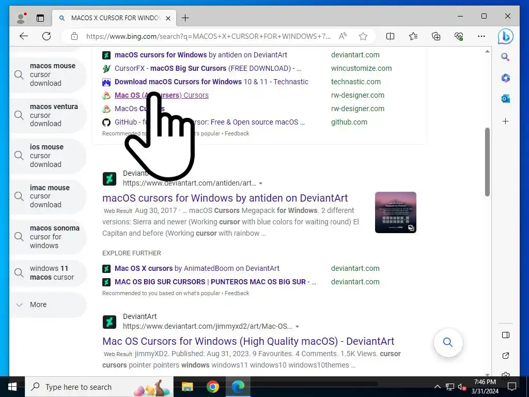Screen dimensions: 529x397
Task: Click DeviantArt icon beside jimmyxd2 result
Action: (110, 322)
